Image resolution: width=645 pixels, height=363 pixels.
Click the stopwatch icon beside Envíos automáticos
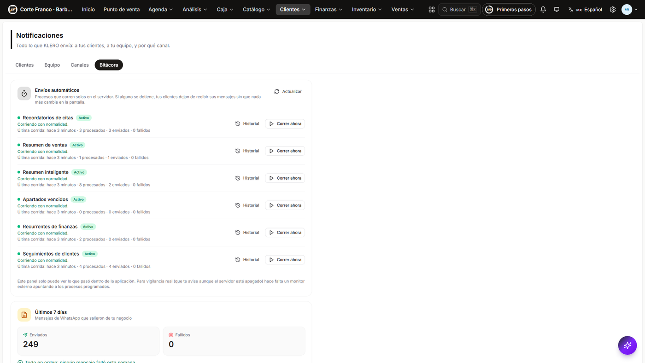(24, 94)
